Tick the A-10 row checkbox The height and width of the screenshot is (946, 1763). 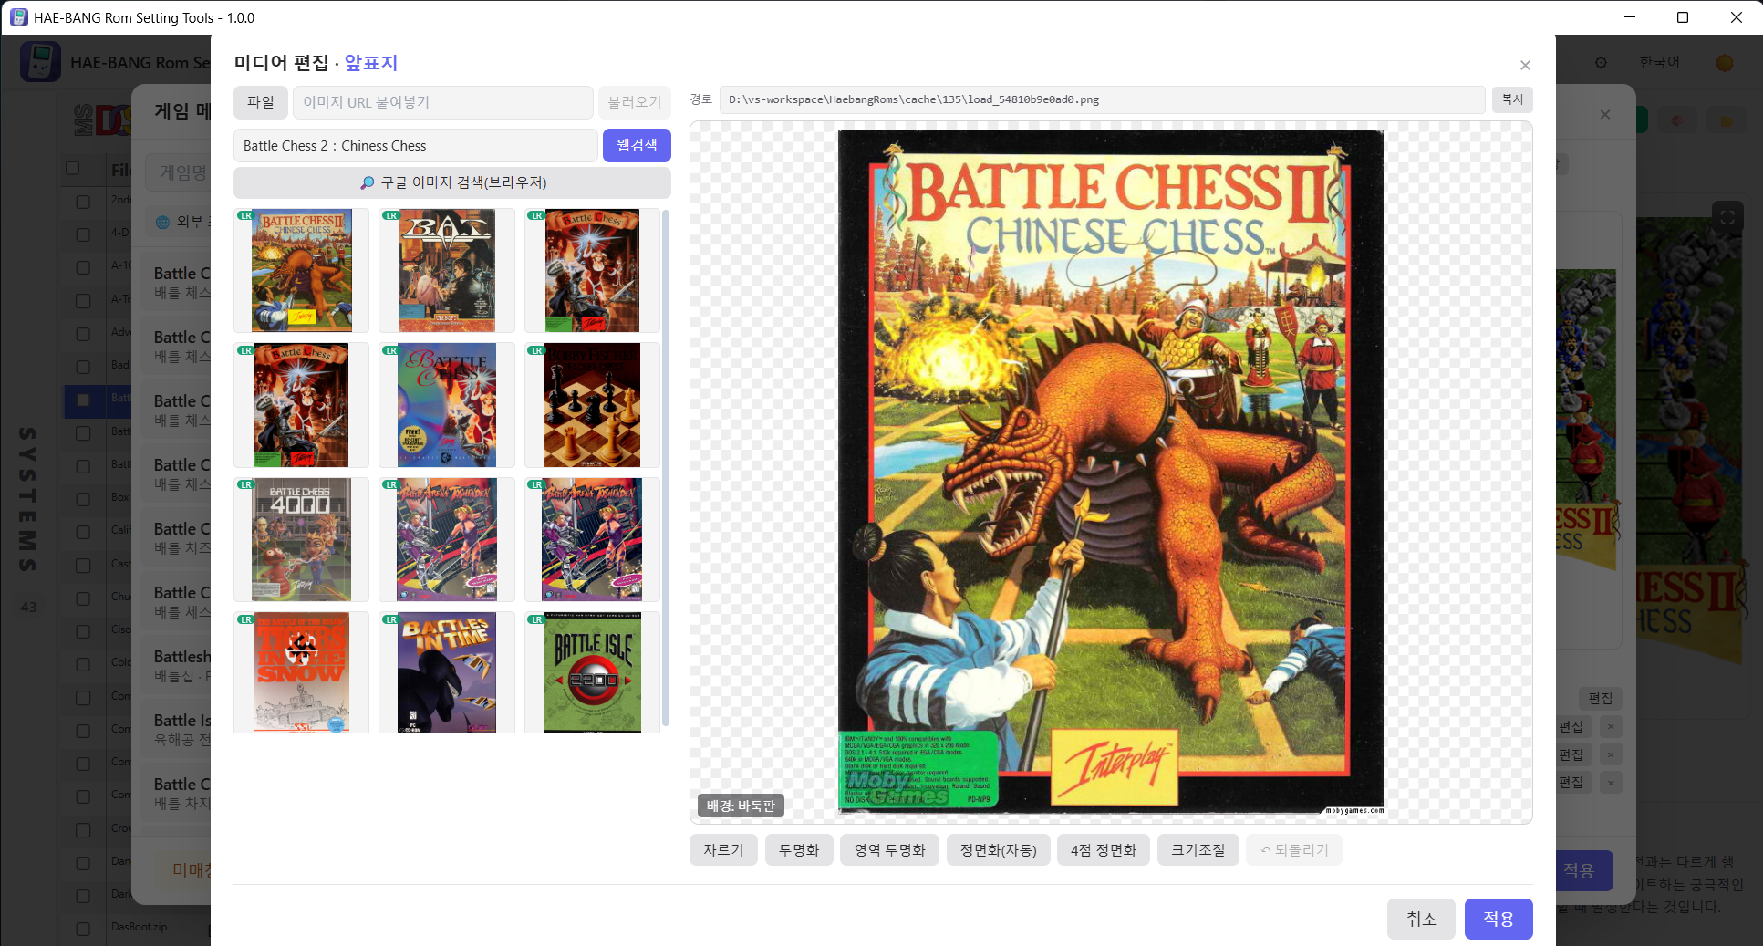[x=83, y=267]
